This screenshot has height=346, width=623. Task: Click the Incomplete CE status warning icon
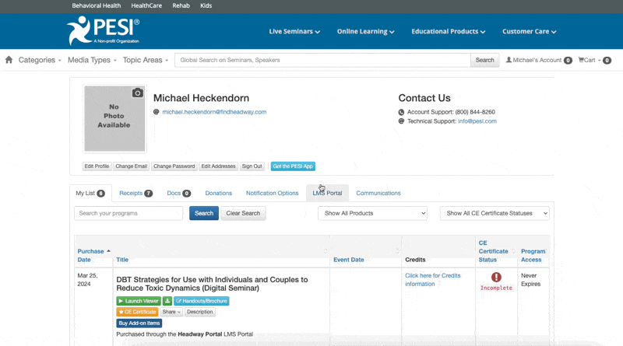[496, 277]
